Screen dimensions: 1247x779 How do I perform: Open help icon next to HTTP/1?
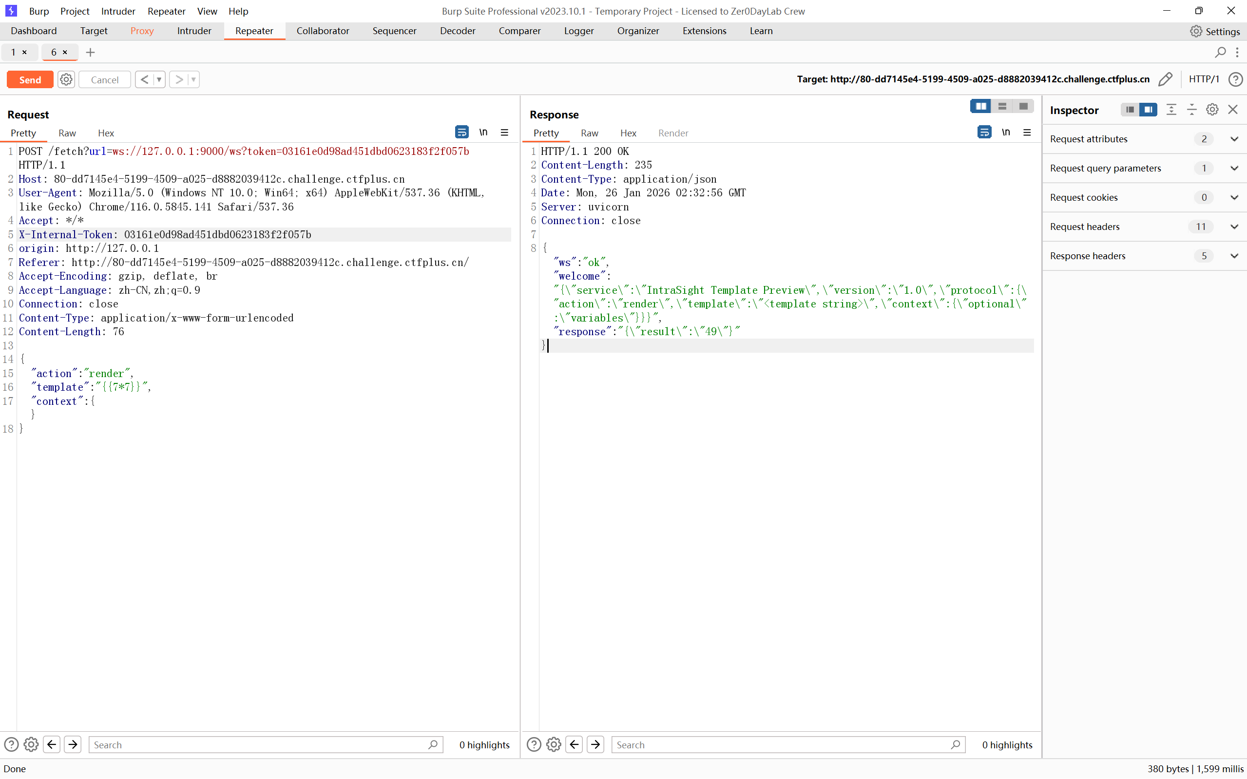[x=1235, y=79]
